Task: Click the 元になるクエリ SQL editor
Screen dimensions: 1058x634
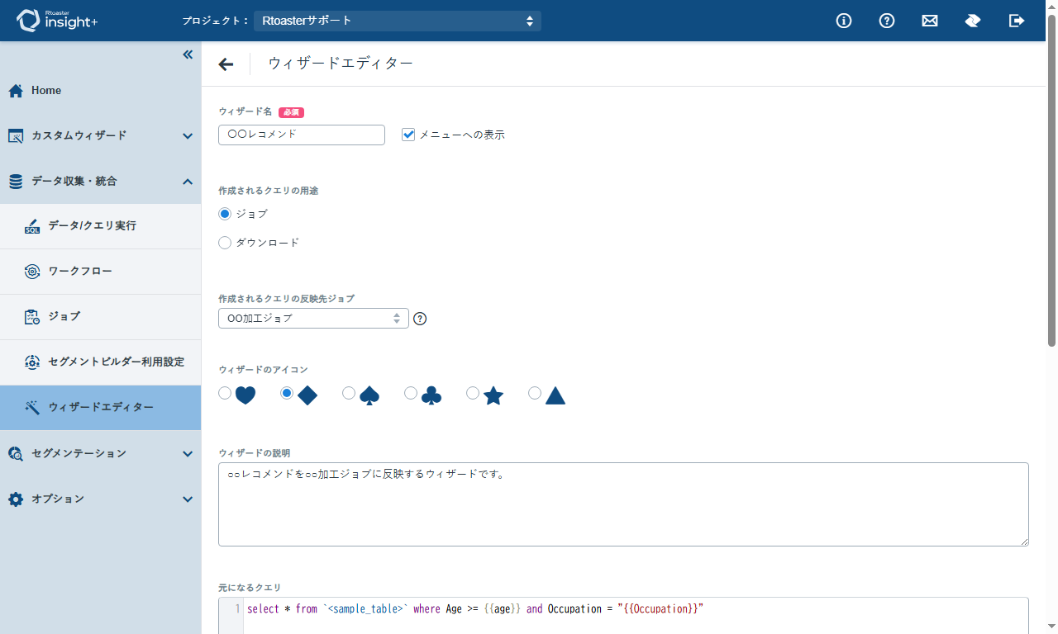Action: coord(623,616)
